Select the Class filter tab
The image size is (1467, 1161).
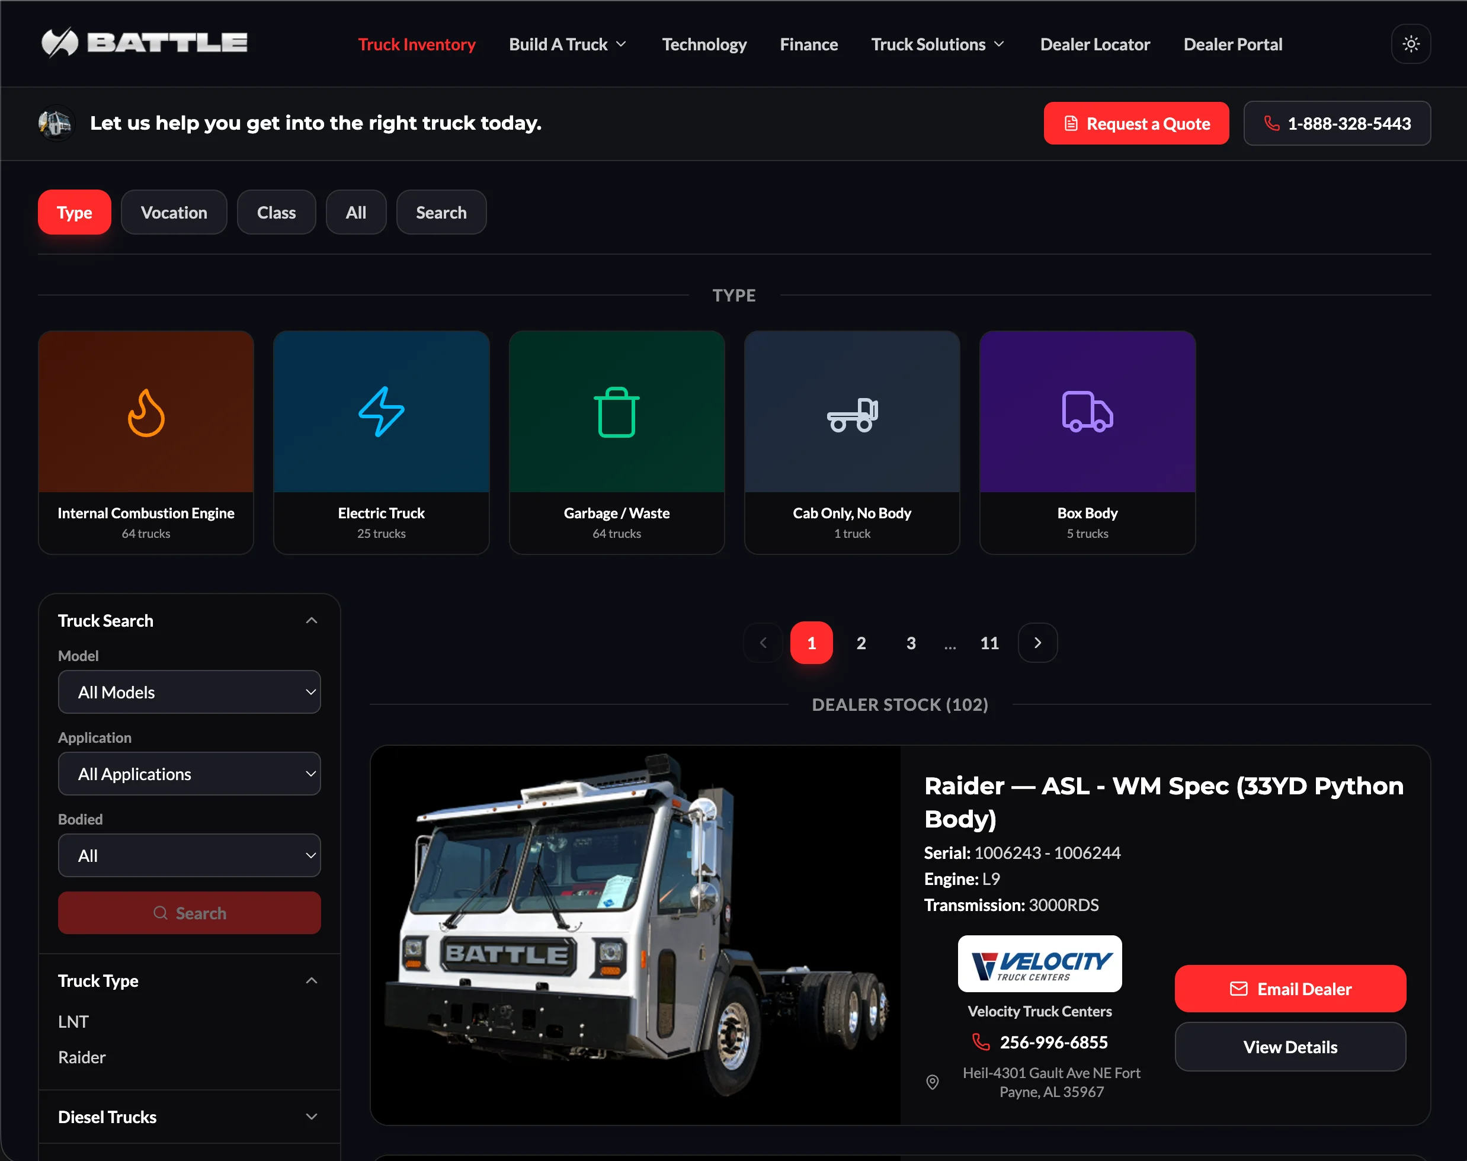click(x=276, y=212)
